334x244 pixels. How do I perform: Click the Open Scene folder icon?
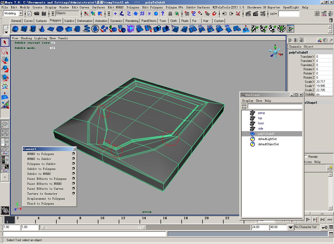[x=37, y=14]
